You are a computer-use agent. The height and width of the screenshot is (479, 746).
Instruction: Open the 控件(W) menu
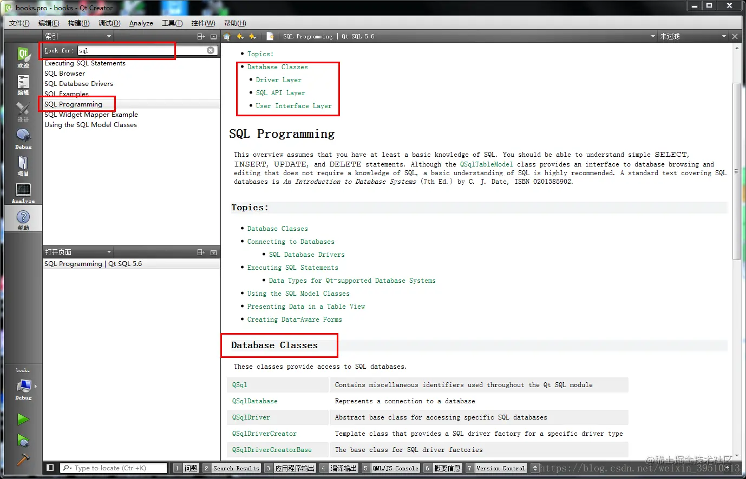click(x=203, y=23)
